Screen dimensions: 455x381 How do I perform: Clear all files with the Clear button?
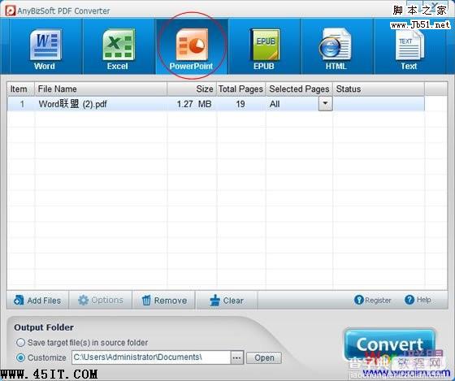[227, 301]
